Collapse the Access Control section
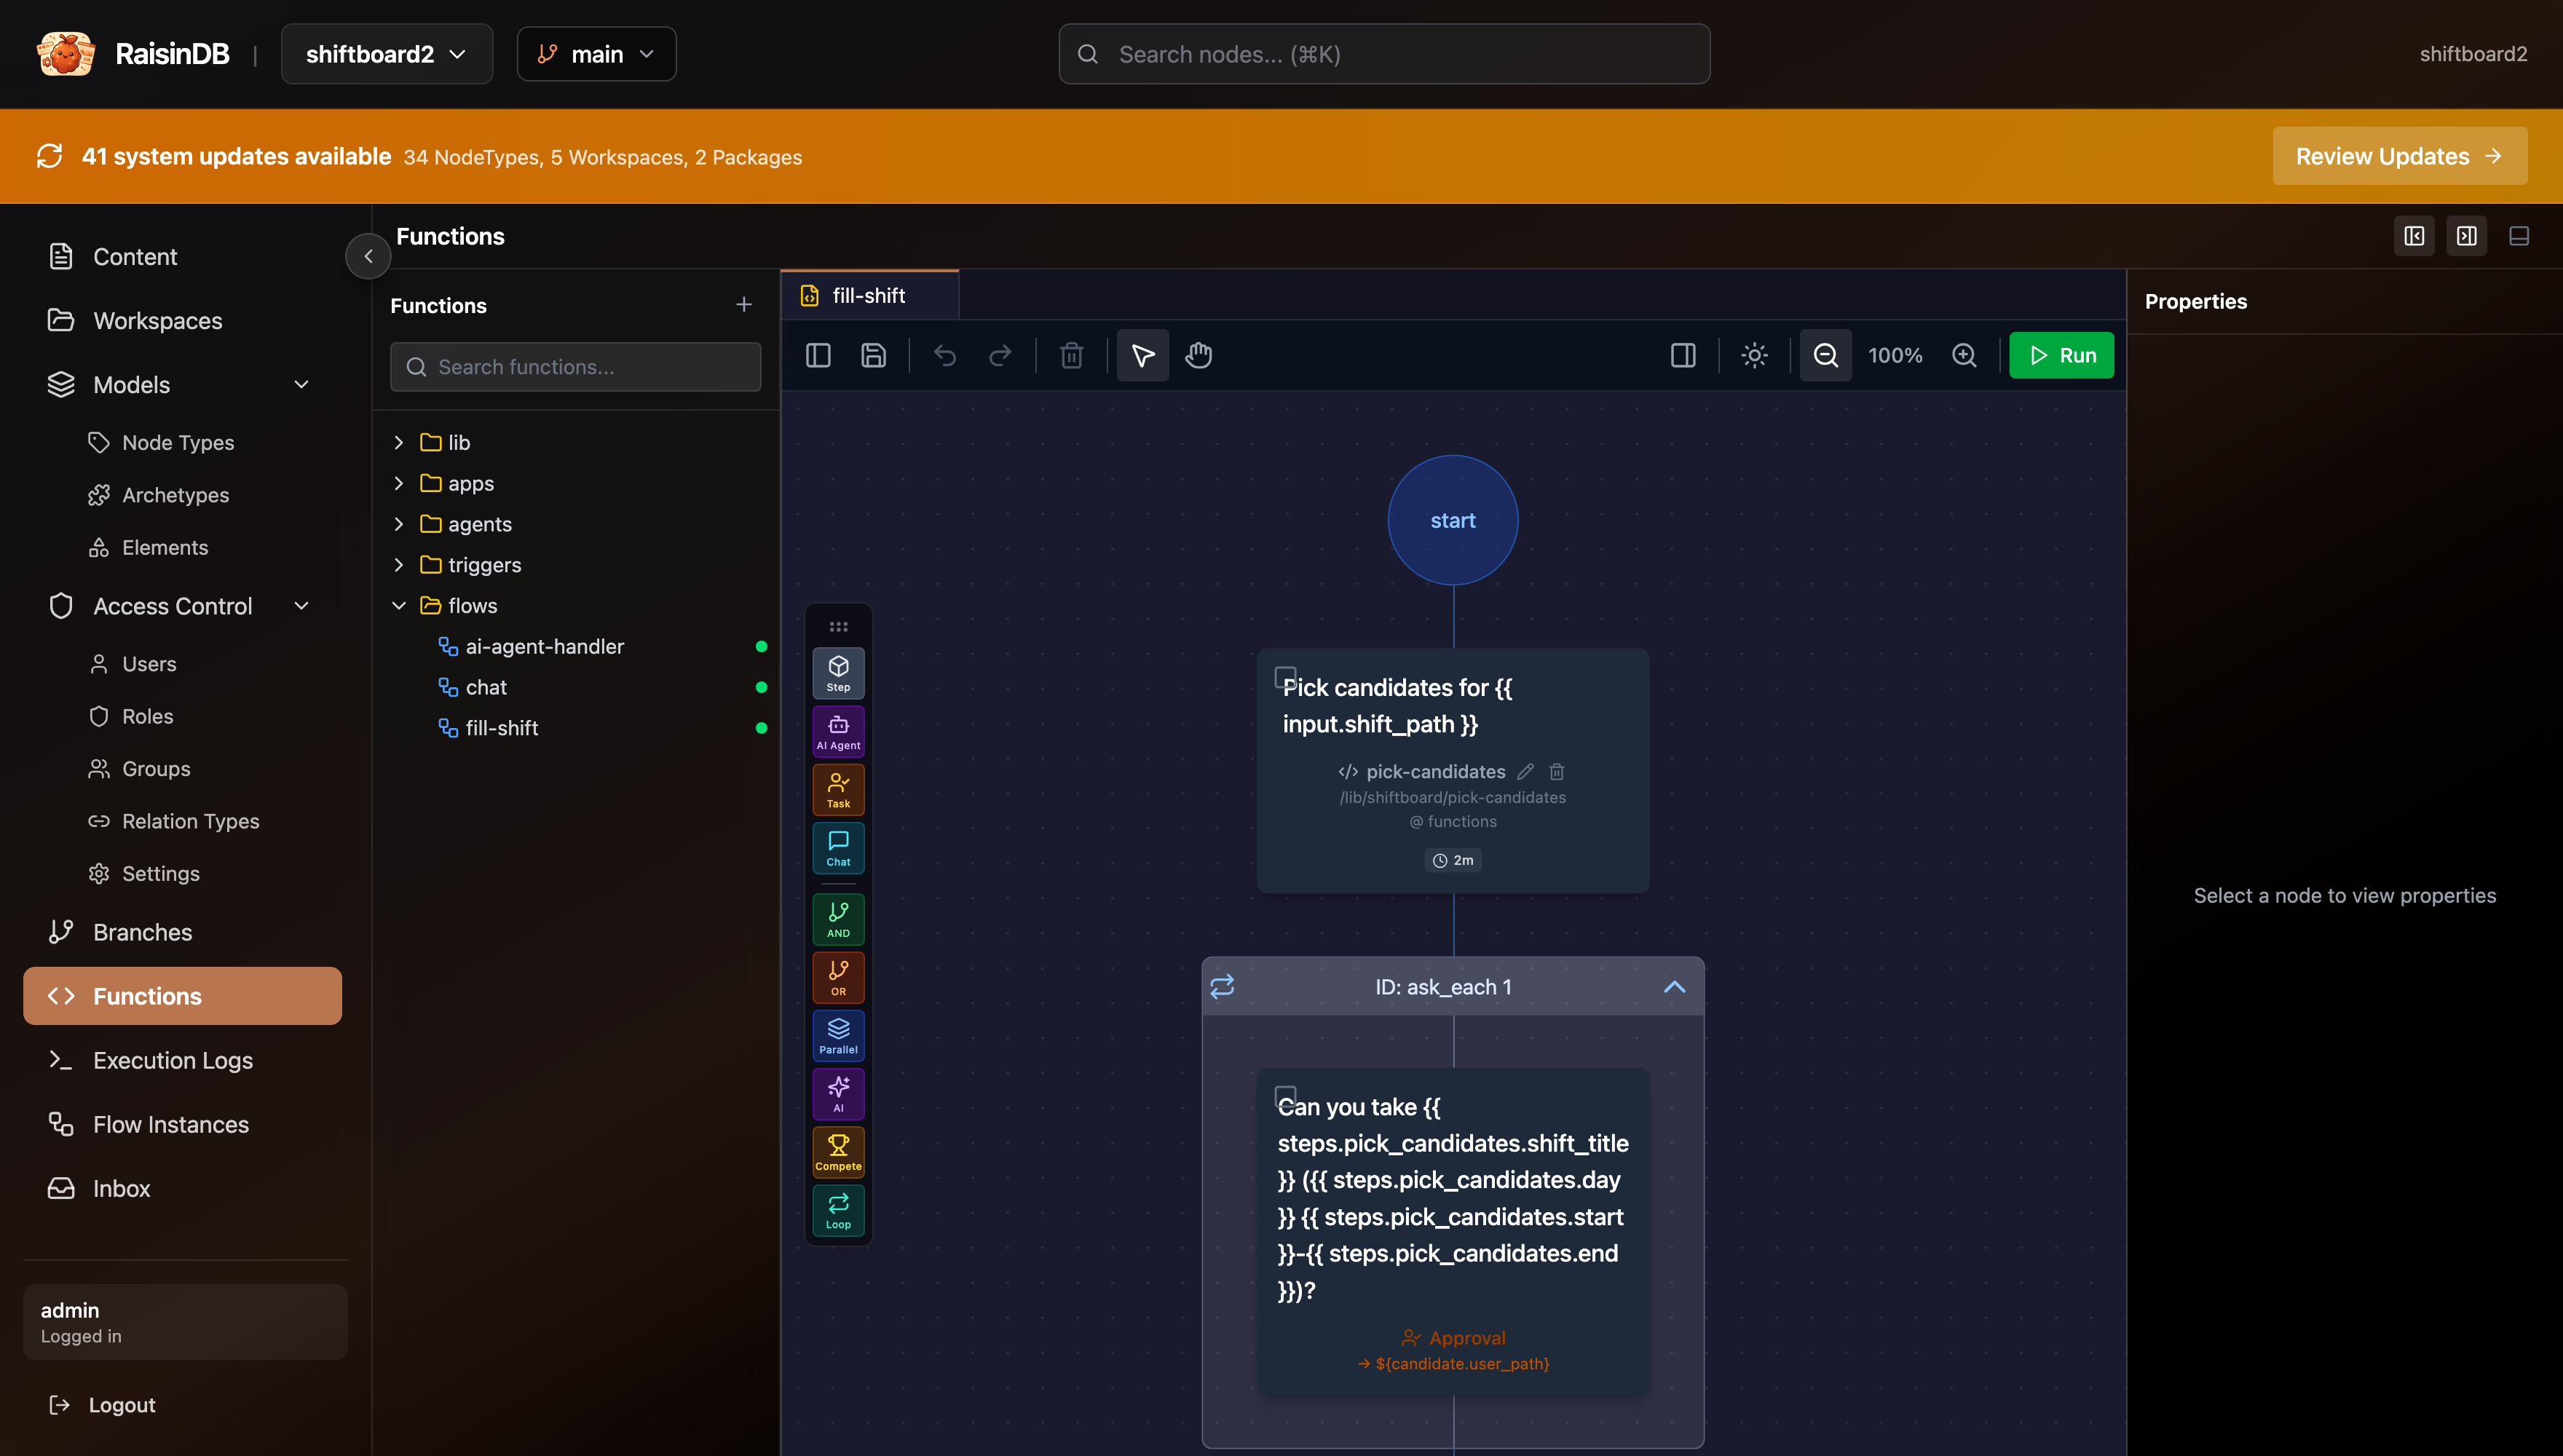 tap(301, 606)
